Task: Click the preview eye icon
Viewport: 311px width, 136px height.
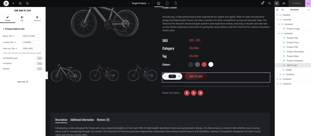Action: pos(284,3)
